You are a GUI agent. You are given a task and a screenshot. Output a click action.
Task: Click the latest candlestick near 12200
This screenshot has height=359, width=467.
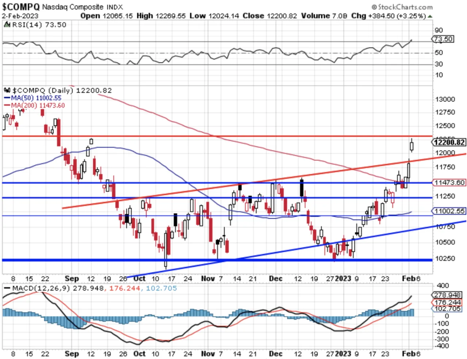(x=412, y=146)
